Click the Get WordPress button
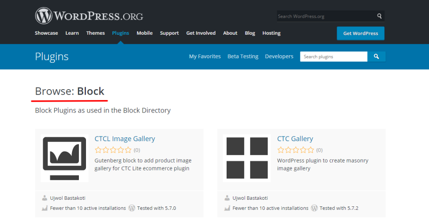The height and width of the screenshot is (224, 429). tap(361, 33)
